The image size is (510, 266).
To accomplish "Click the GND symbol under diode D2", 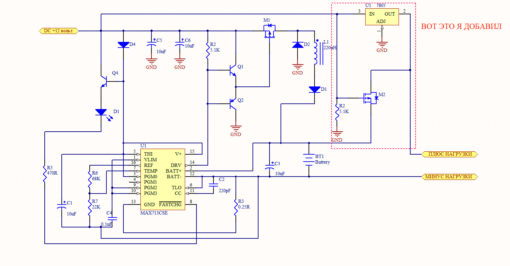I will coord(298,69).
